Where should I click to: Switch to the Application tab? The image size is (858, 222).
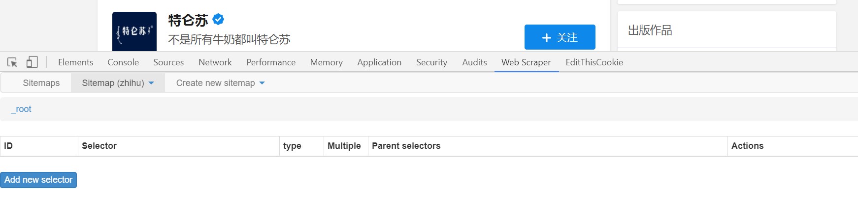(x=379, y=62)
